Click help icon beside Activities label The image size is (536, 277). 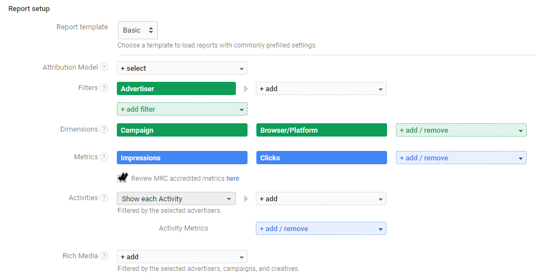[104, 198]
